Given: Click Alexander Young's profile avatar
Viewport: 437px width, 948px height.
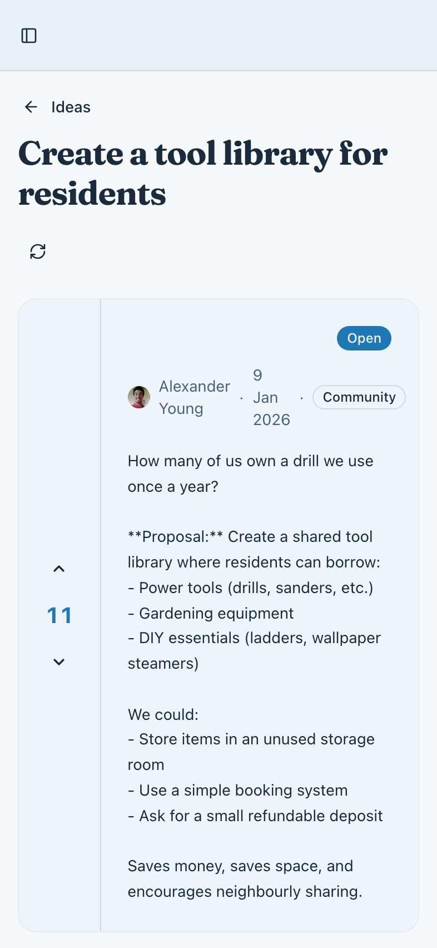Looking at the screenshot, I should [x=138, y=397].
